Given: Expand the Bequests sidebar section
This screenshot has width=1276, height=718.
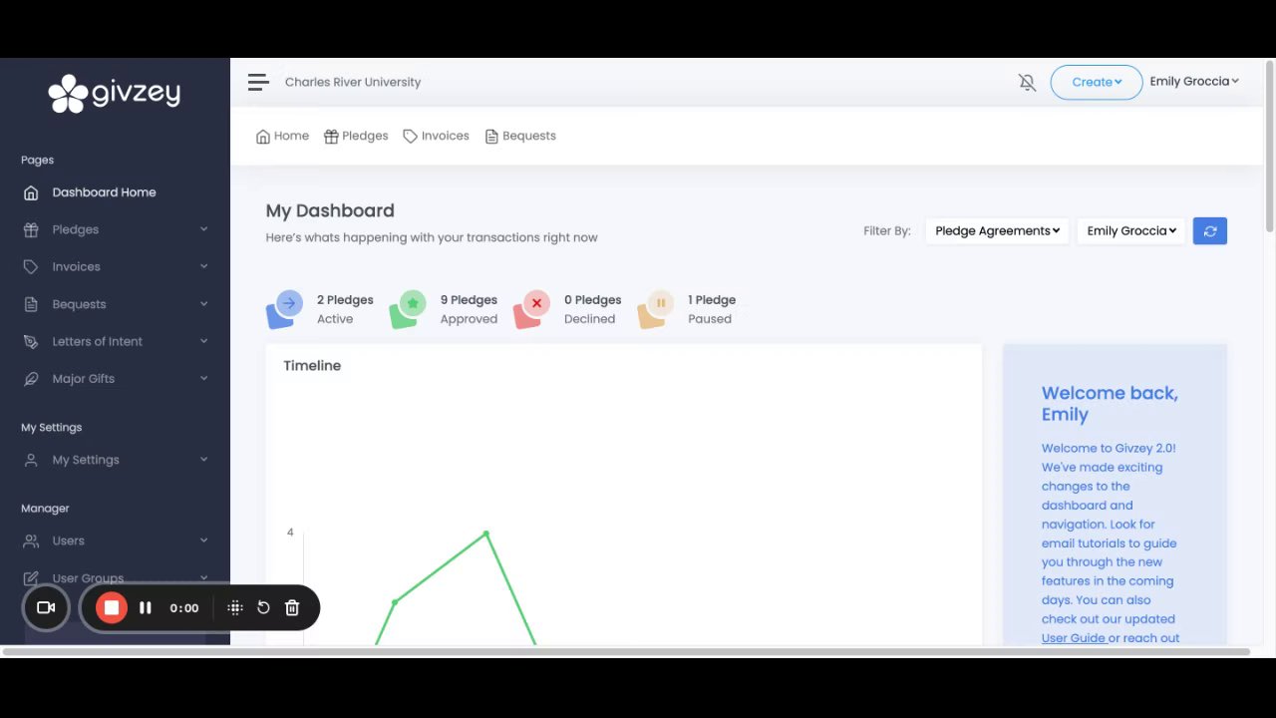Looking at the screenshot, I should 203,304.
